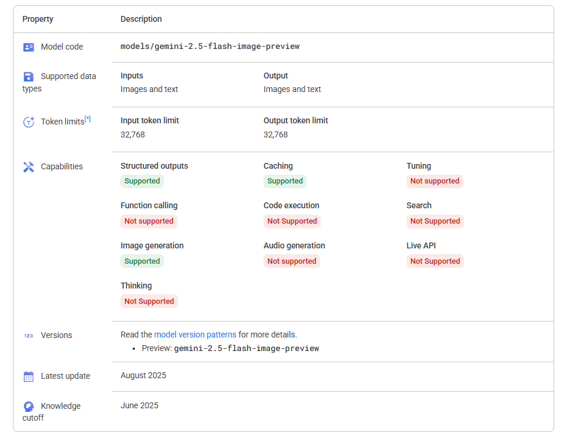Click the Token limits sparkle icon
The width and height of the screenshot is (563, 436).
pos(29,122)
